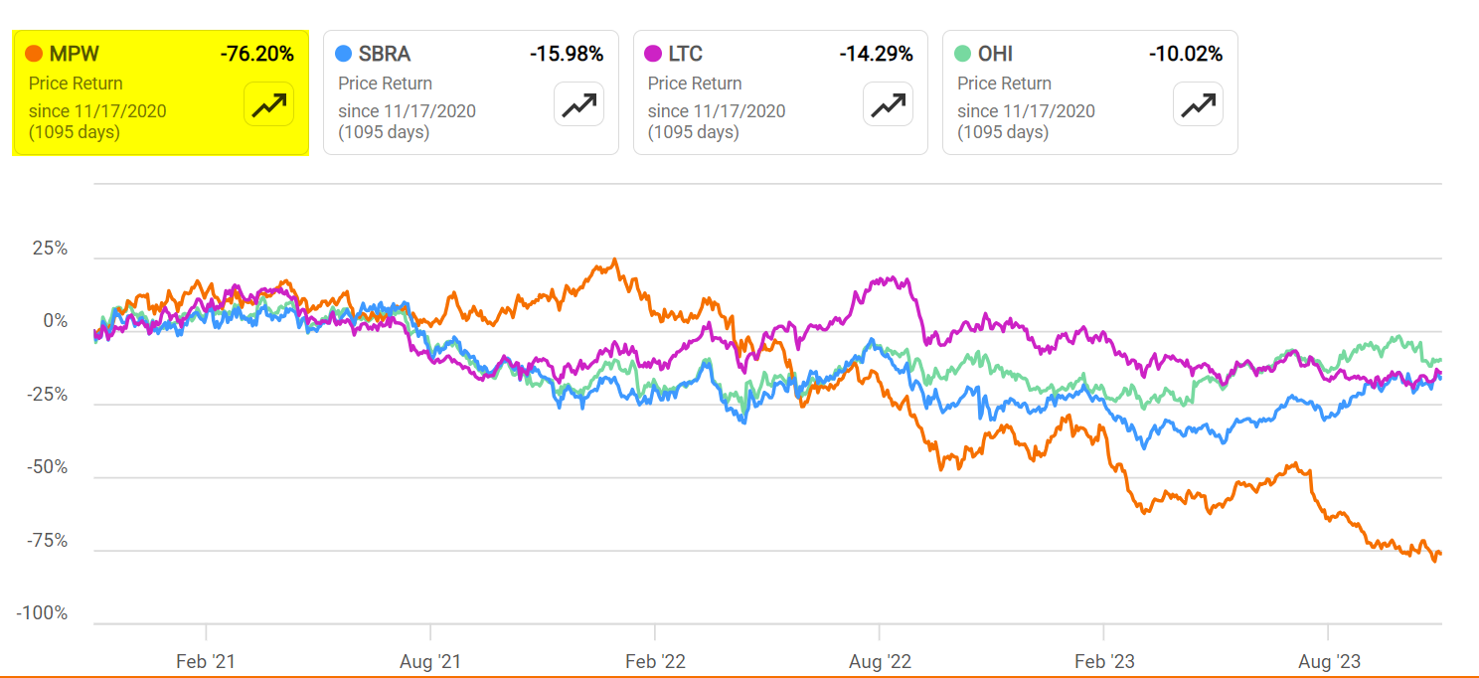1479x678 pixels.
Task: Click the trend chart icon in OHI card
Action: point(1198,103)
